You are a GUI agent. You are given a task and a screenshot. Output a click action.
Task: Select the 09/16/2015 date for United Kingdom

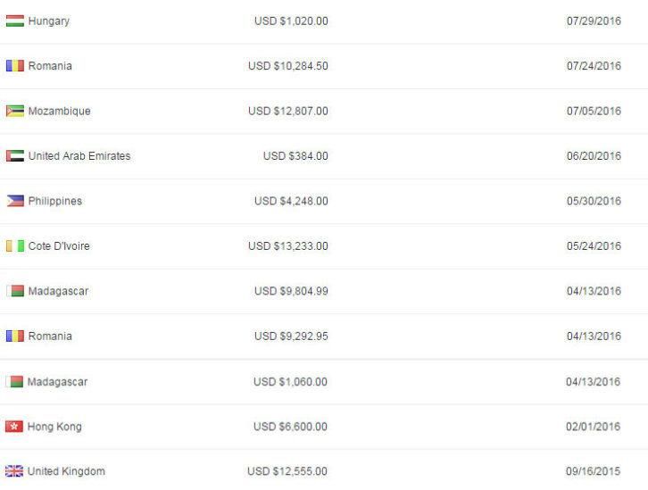[593, 471]
